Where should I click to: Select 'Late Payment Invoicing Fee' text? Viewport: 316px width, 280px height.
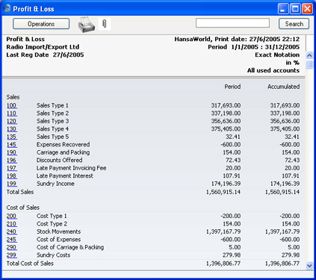(x=72, y=168)
